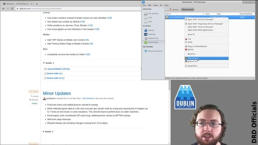The image size is (258, 145).
Task: Click browser page vertical scrollbar
Action: [169, 85]
